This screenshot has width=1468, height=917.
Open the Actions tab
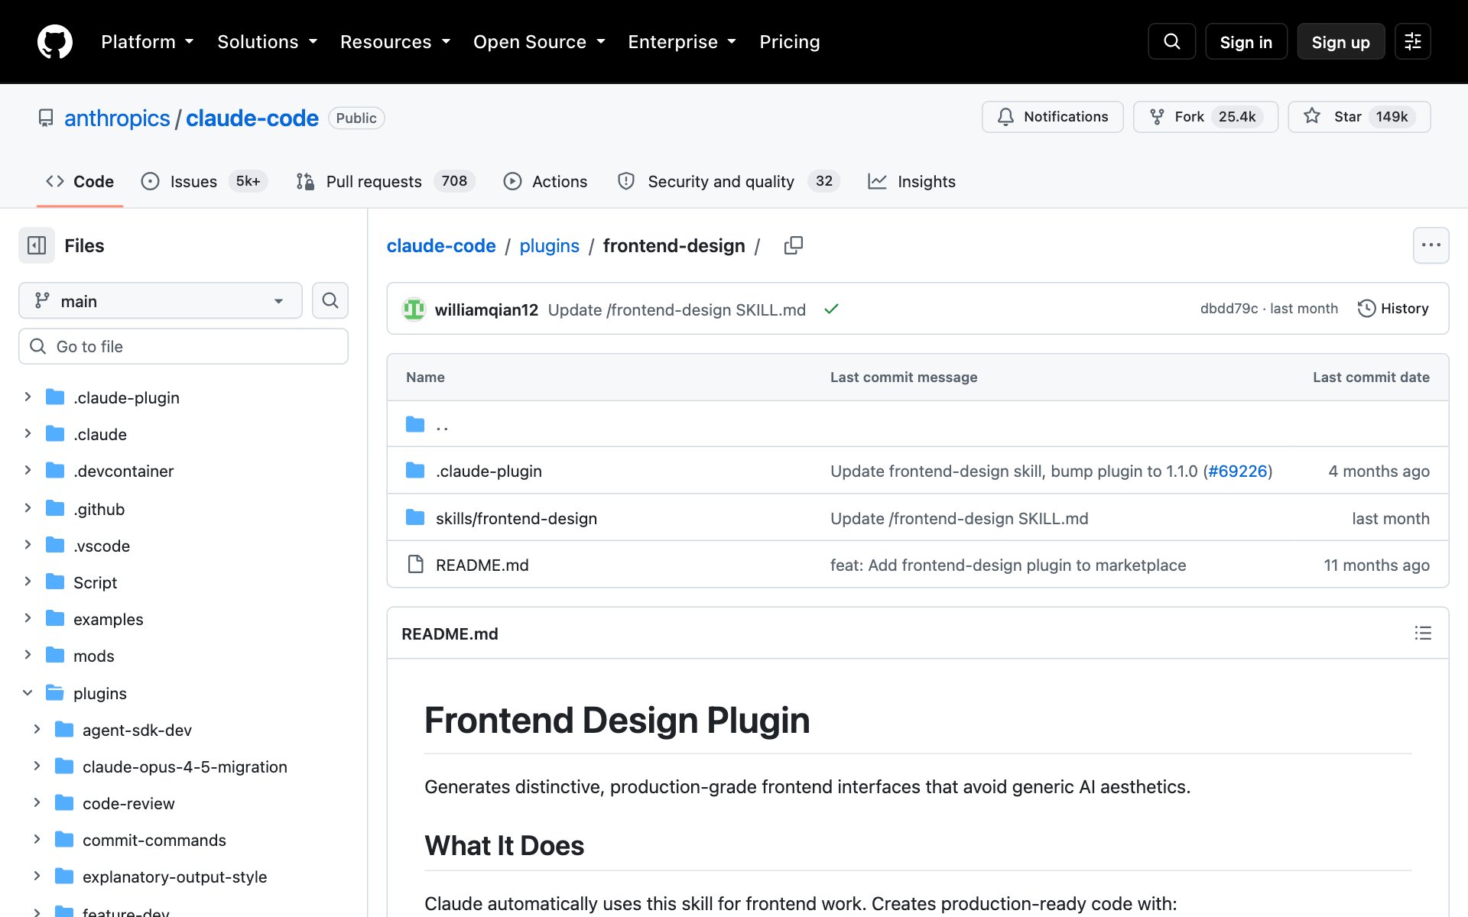click(545, 181)
